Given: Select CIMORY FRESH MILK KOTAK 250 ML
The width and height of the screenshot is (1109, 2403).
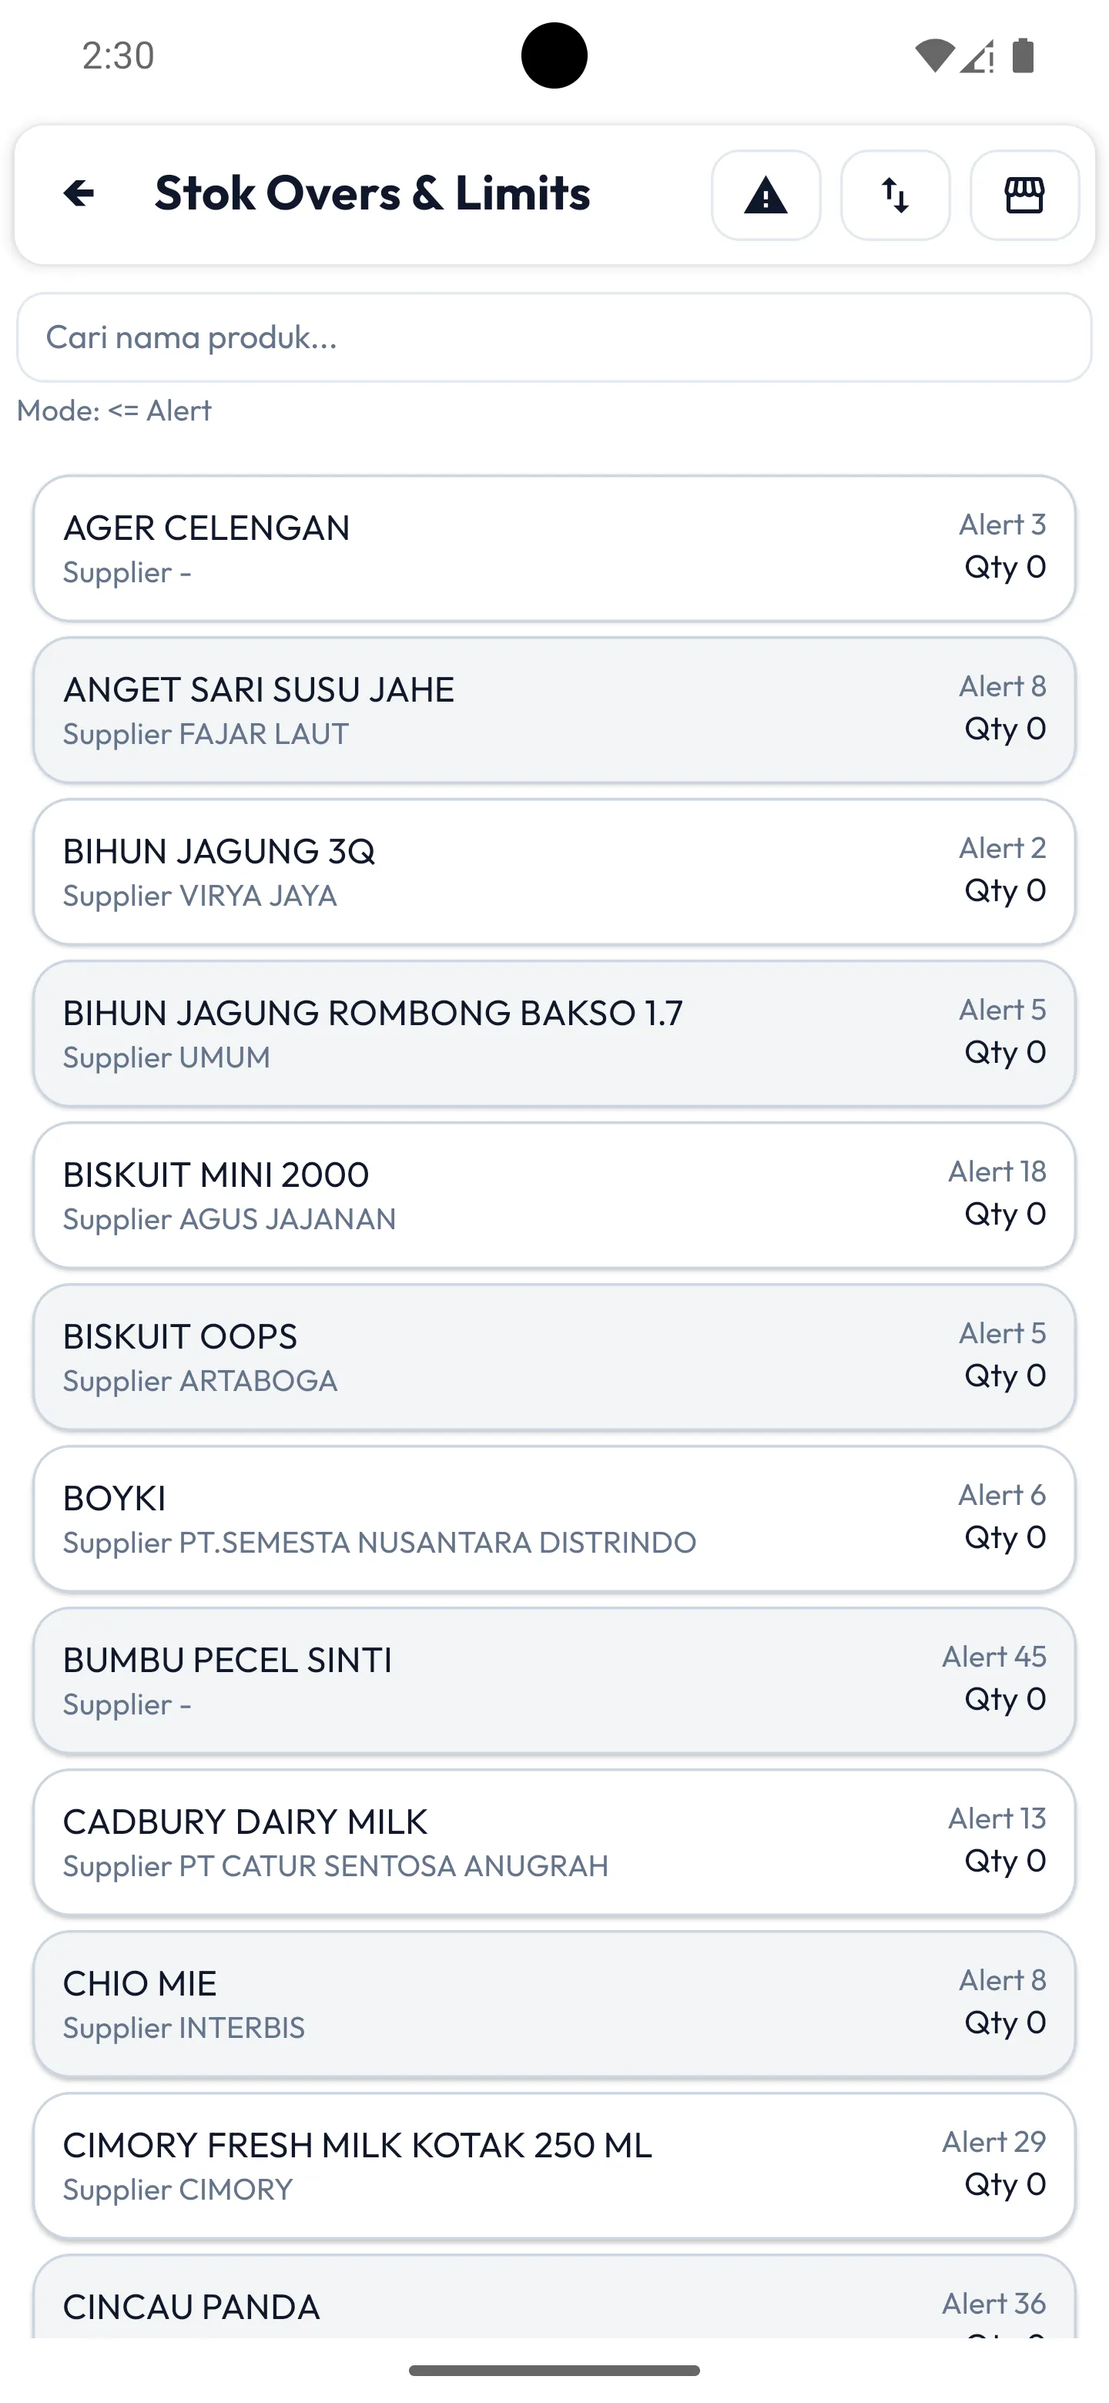Looking at the screenshot, I should pos(554,2166).
